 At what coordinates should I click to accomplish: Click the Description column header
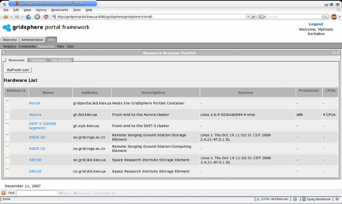coord(155,93)
